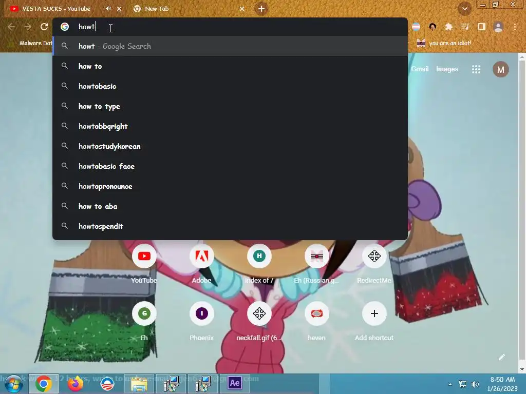
Task: Click the striped flag extension icon
Action: [416, 27]
